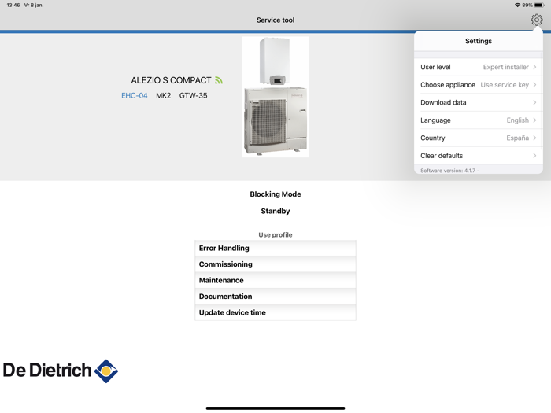Open the Country setting
551x413 pixels.
(479, 138)
